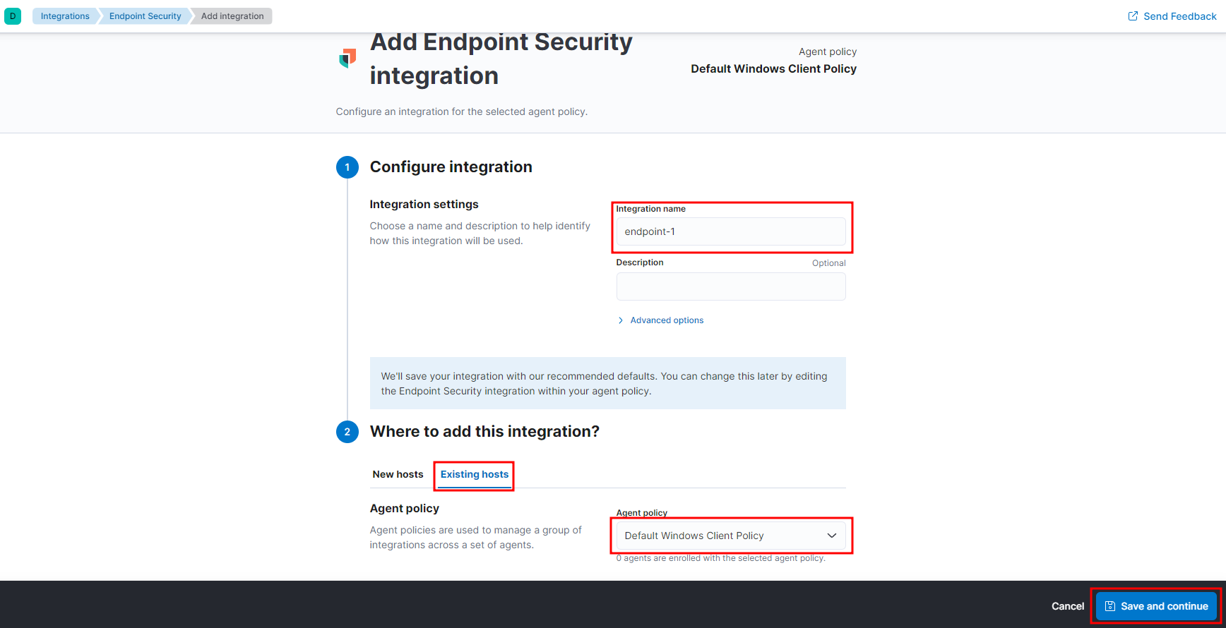Select the Existing hosts tab
Image resolution: width=1226 pixels, height=628 pixels.
coord(475,474)
